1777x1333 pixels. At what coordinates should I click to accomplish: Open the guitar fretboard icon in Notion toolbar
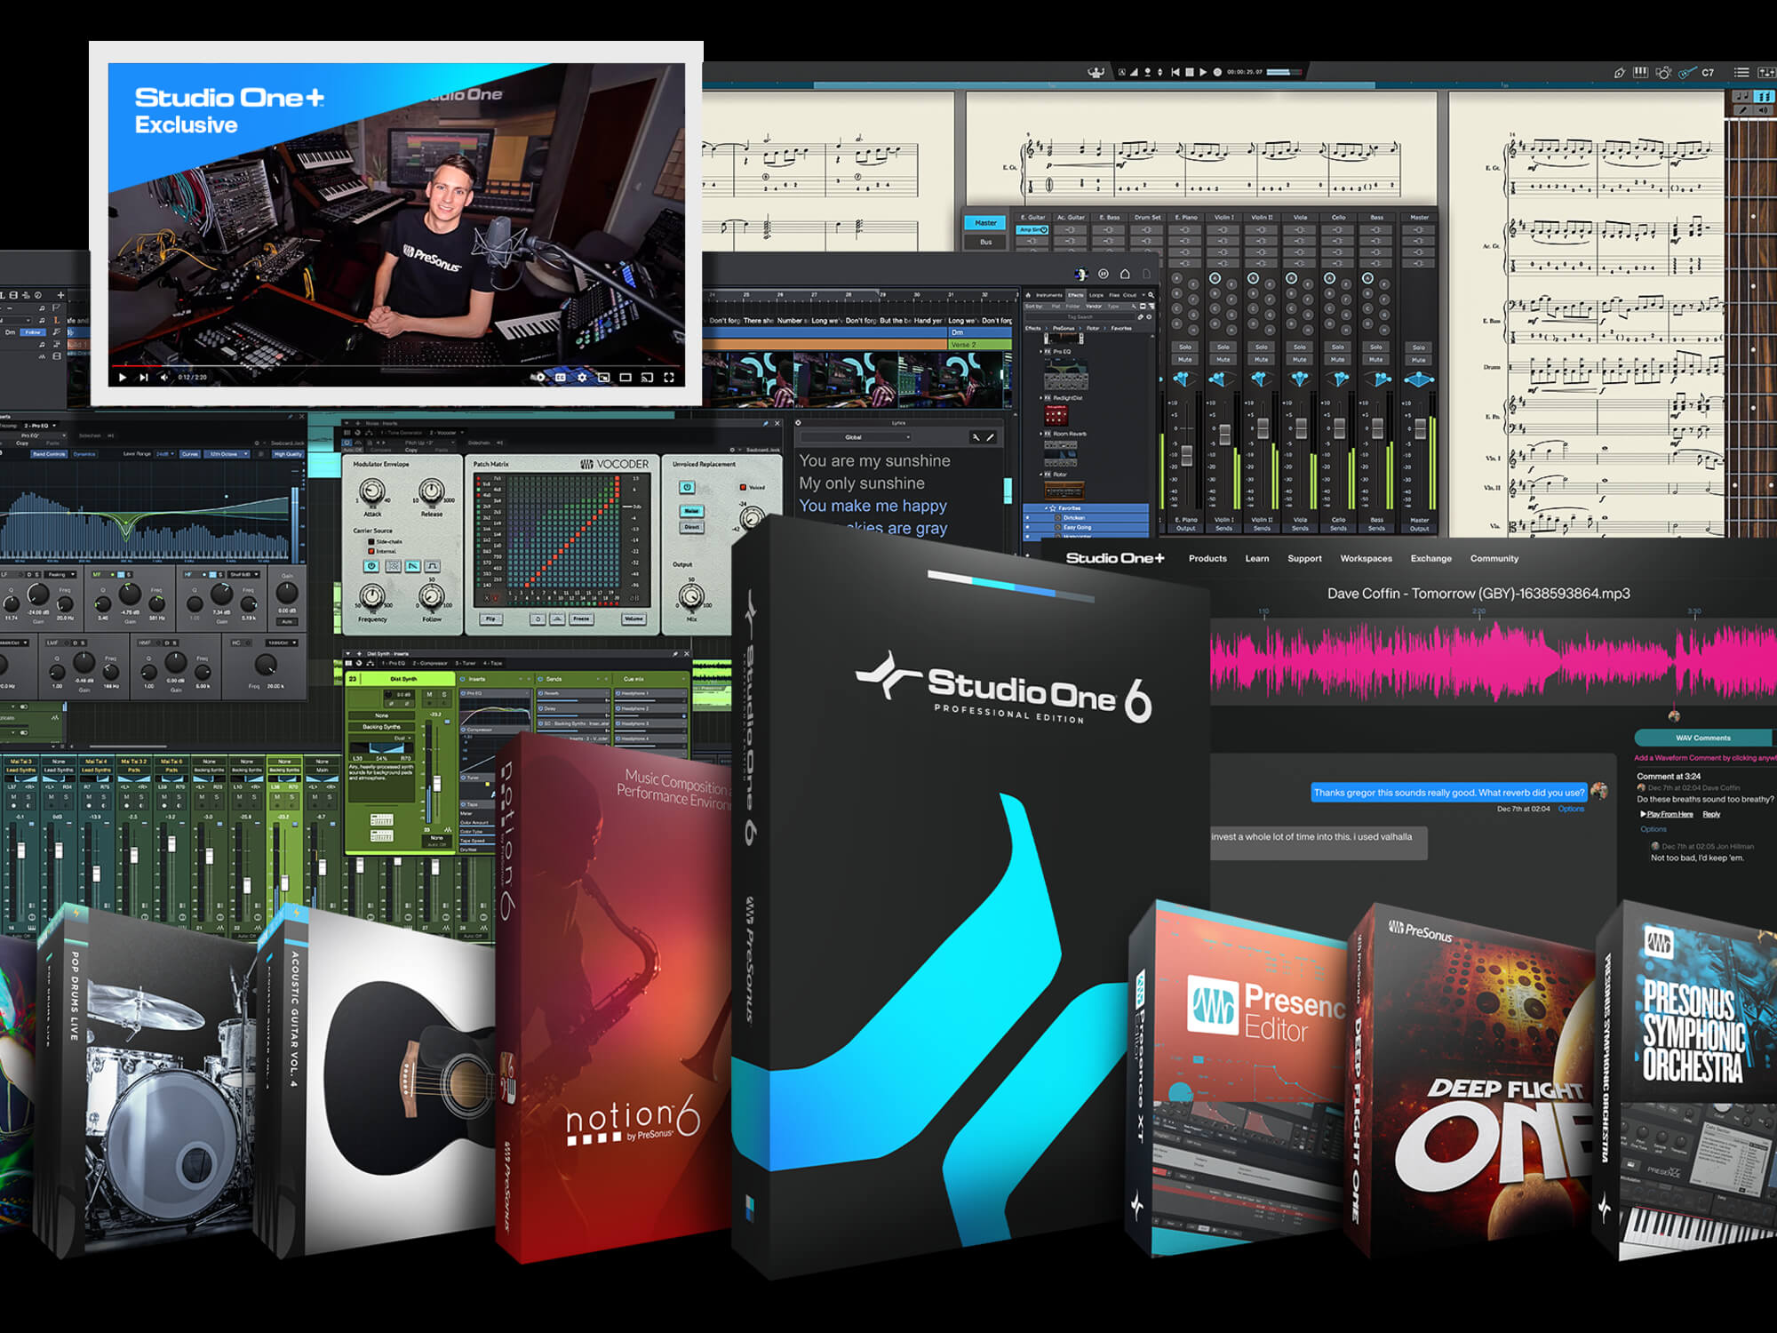click(1686, 72)
